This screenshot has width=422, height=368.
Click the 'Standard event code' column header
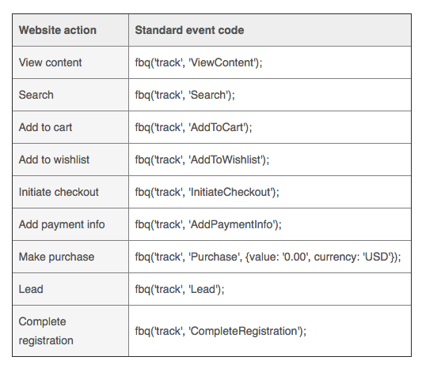pyautogui.click(x=189, y=30)
